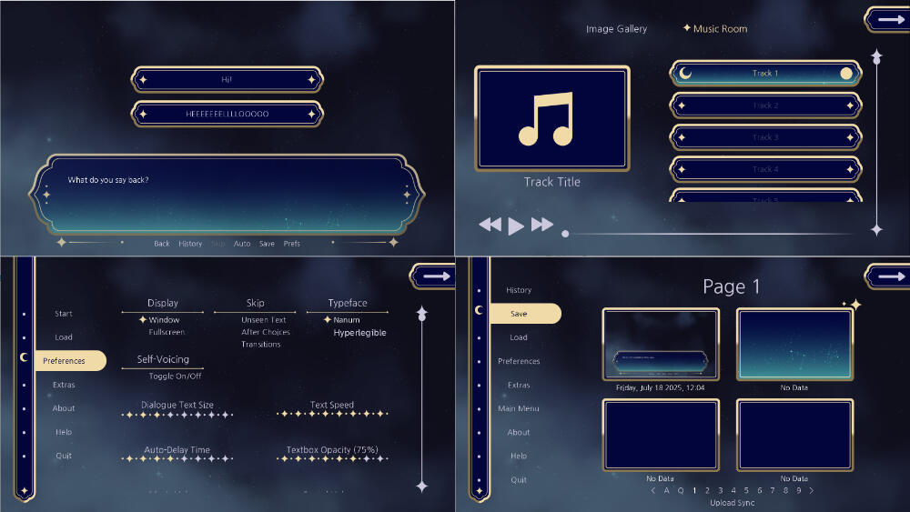Choose Hyperlegible typeface option
The image size is (910, 512).
(x=359, y=333)
